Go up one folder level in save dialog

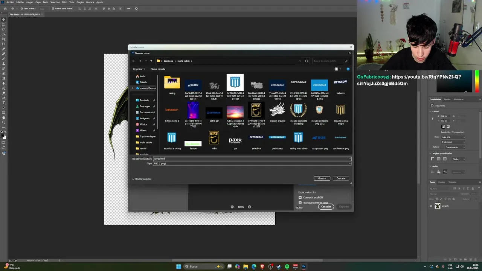[x=151, y=61]
